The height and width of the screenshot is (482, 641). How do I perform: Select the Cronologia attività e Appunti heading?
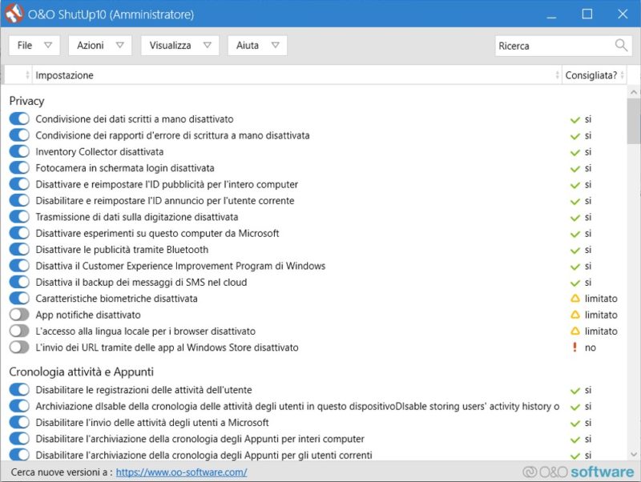[82, 372]
